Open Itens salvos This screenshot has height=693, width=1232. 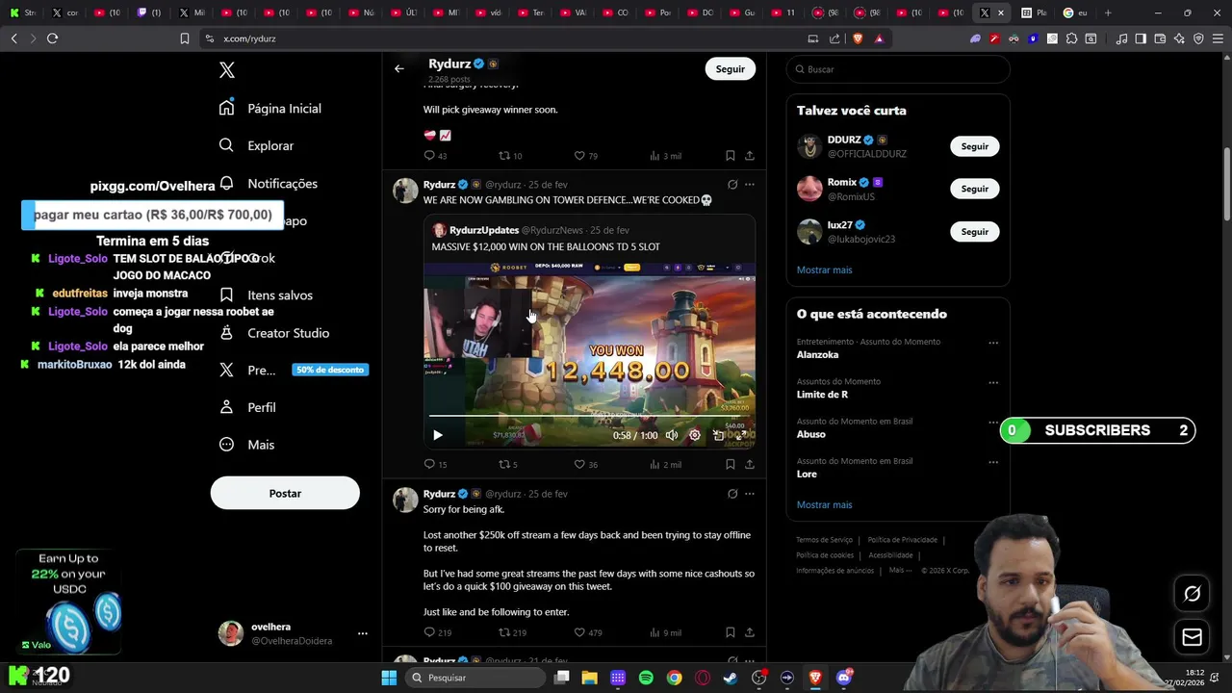[x=266, y=295]
